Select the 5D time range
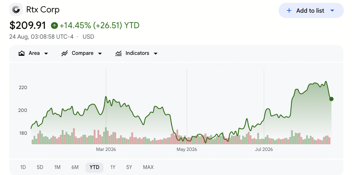352x175 pixels. click(x=40, y=167)
